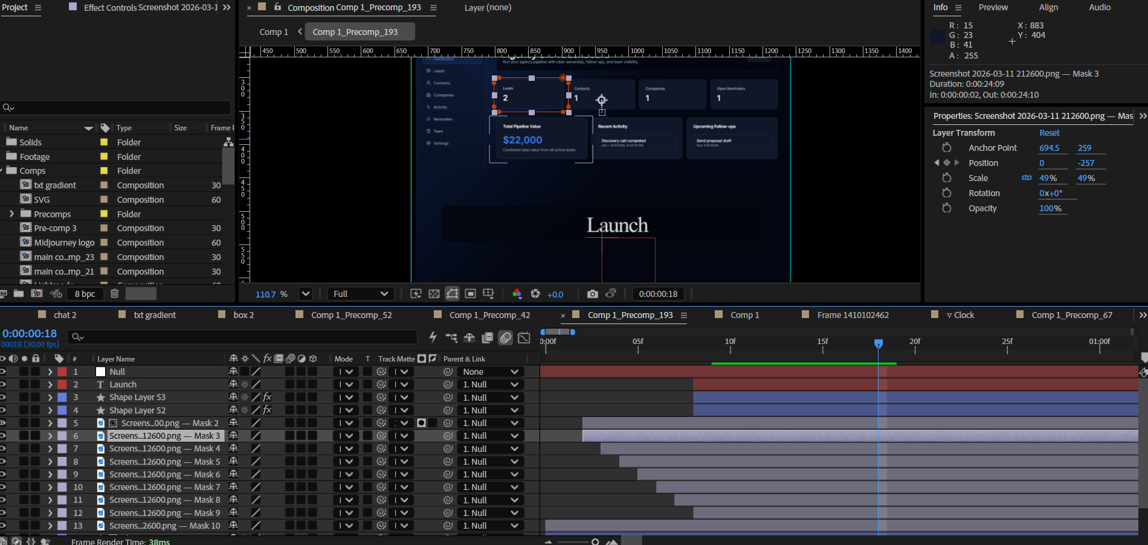The height and width of the screenshot is (545, 1148).
Task: Open the Graph Editor in timeline
Action: click(x=524, y=337)
